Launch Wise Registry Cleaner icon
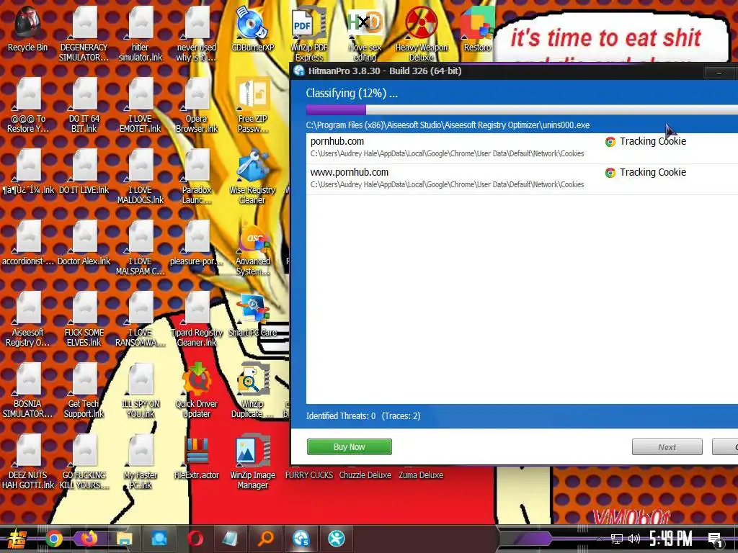Image resolution: width=738 pixels, height=553 pixels. tap(253, 177)
